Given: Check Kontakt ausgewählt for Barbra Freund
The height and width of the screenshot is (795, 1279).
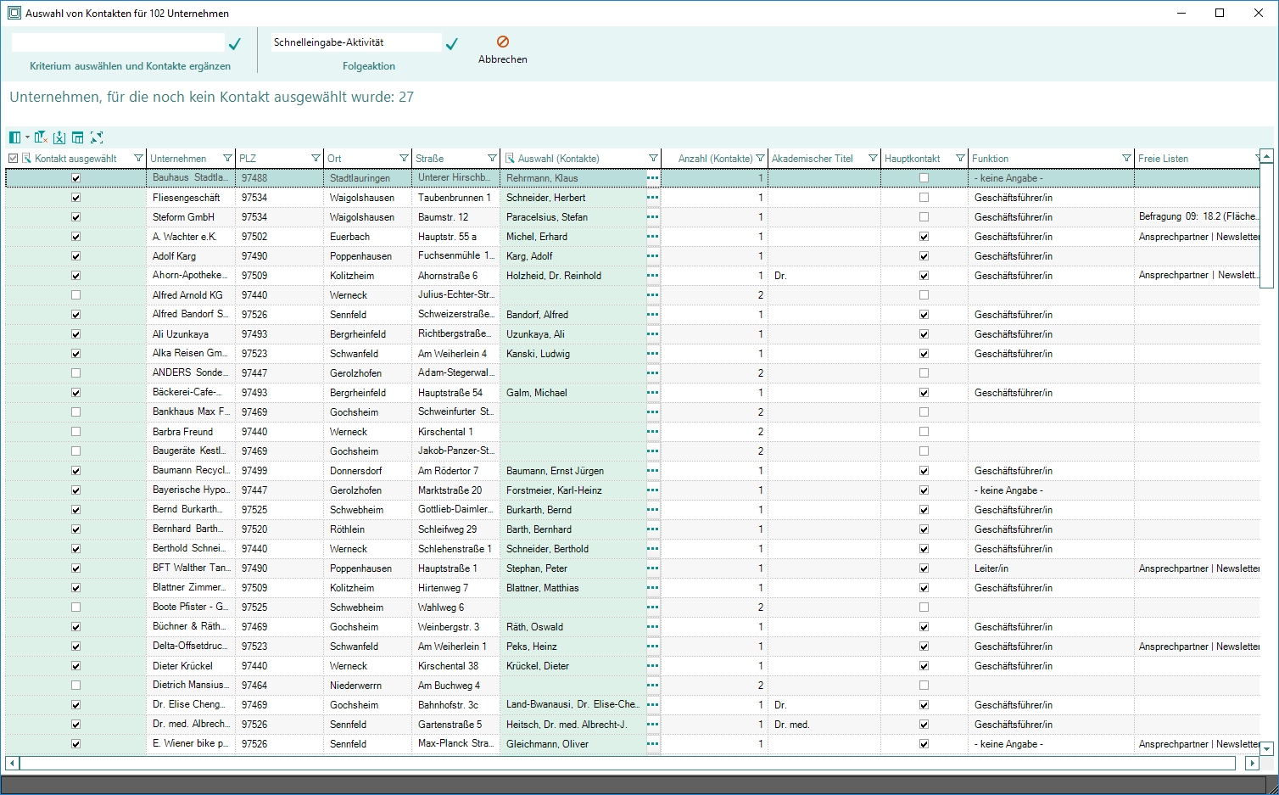Looking at the screenshot, I should [x=76, y=432].
